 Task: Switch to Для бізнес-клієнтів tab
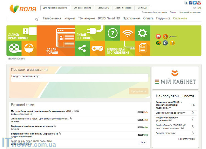coord(83,8)
